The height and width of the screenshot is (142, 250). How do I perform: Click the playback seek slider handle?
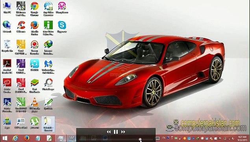click(x=140, y=139)
